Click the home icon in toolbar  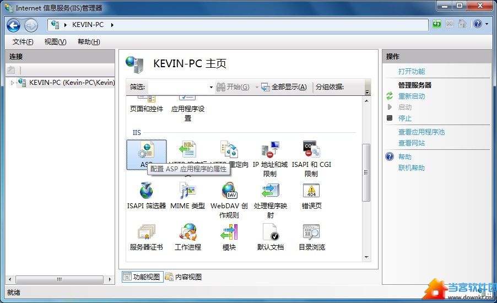click(x=462, y=24)
